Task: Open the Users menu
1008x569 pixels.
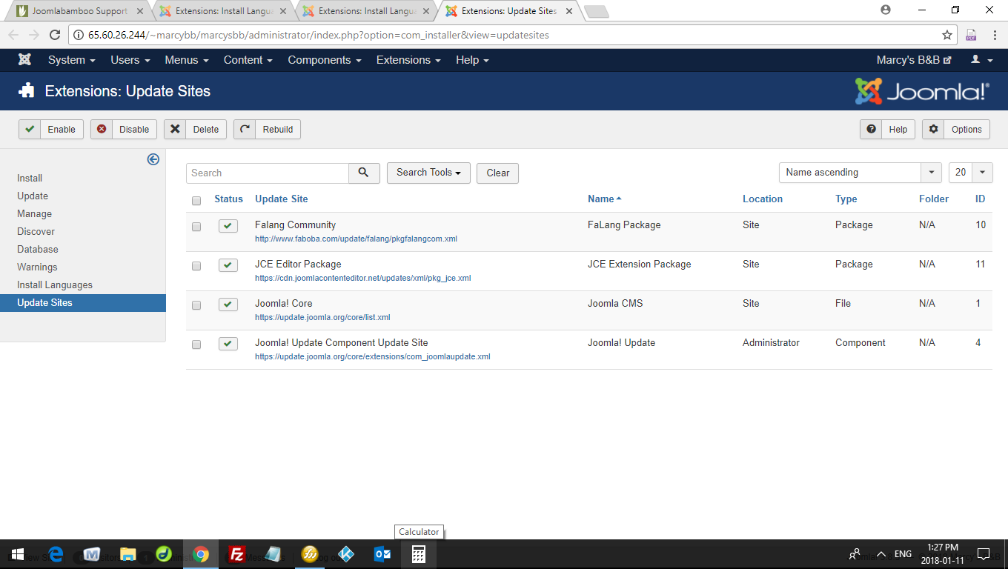Action: tap(130, 60)
